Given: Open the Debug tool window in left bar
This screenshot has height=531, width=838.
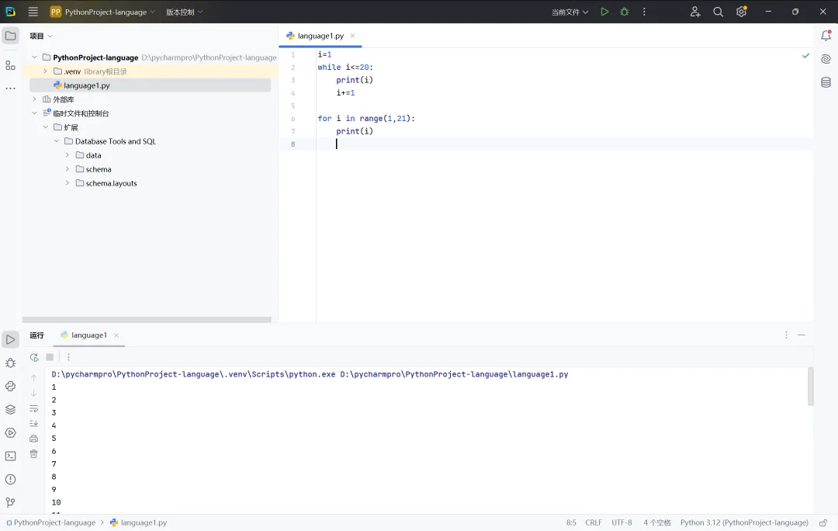Looking at the screenshot, I should [x=10, y=363].
